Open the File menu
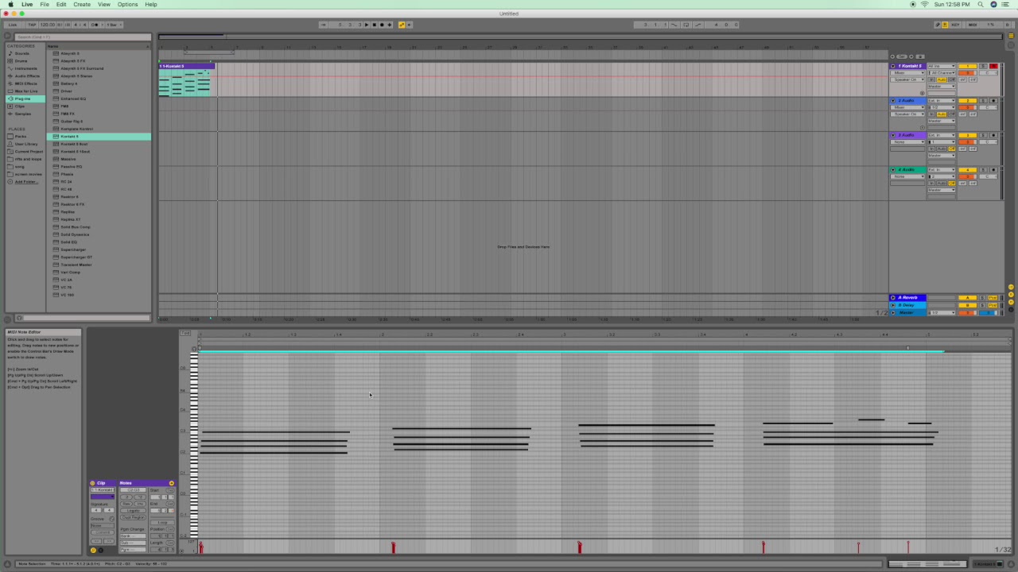Screen dimensions: 1018x572 45,4
